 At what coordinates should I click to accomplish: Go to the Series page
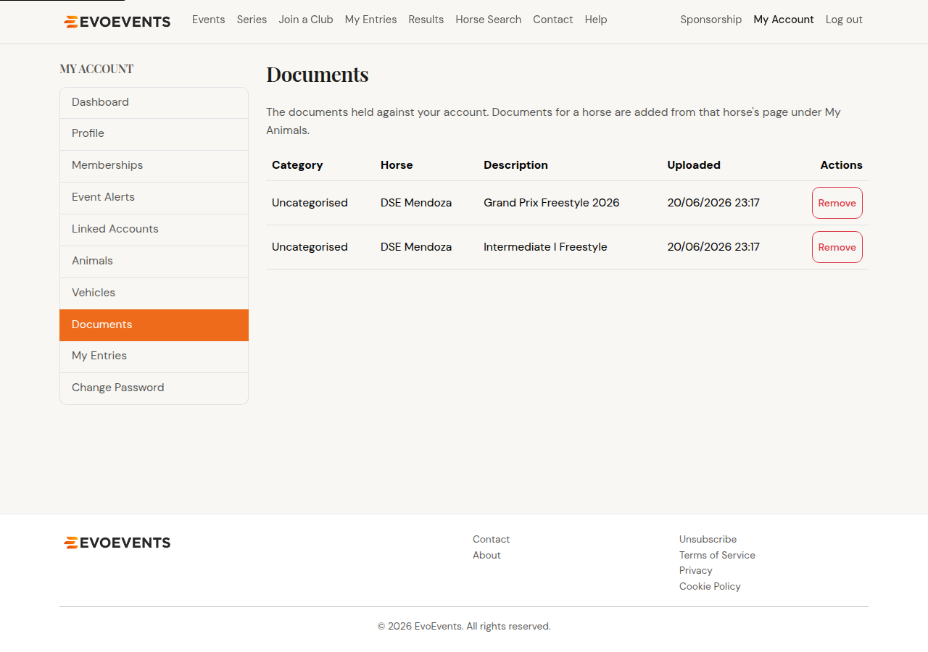coord(252,20)
